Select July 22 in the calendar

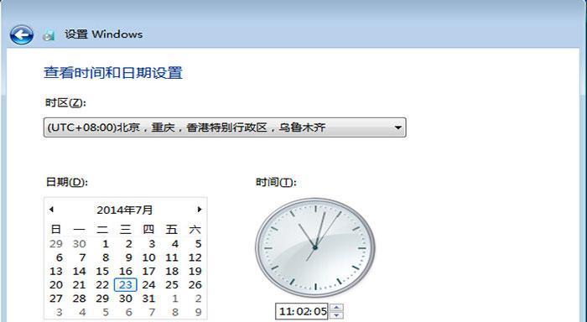pyautogui.click(x=102, y=285)
